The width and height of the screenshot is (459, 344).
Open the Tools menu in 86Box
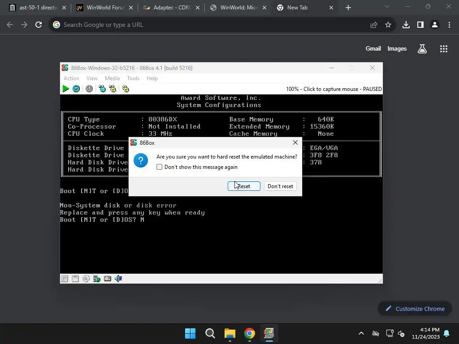point(133,78)
